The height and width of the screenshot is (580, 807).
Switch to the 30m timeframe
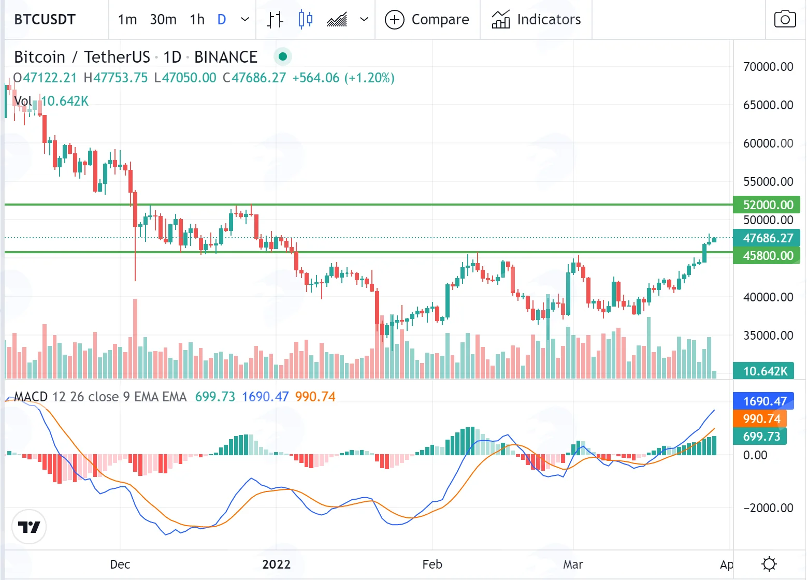163,20
